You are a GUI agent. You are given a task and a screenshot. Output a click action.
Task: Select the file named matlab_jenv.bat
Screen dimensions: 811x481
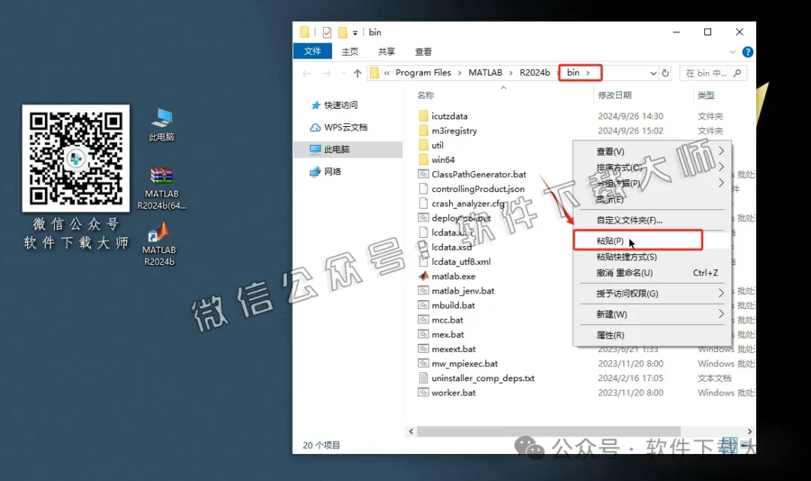pos(463,291)
